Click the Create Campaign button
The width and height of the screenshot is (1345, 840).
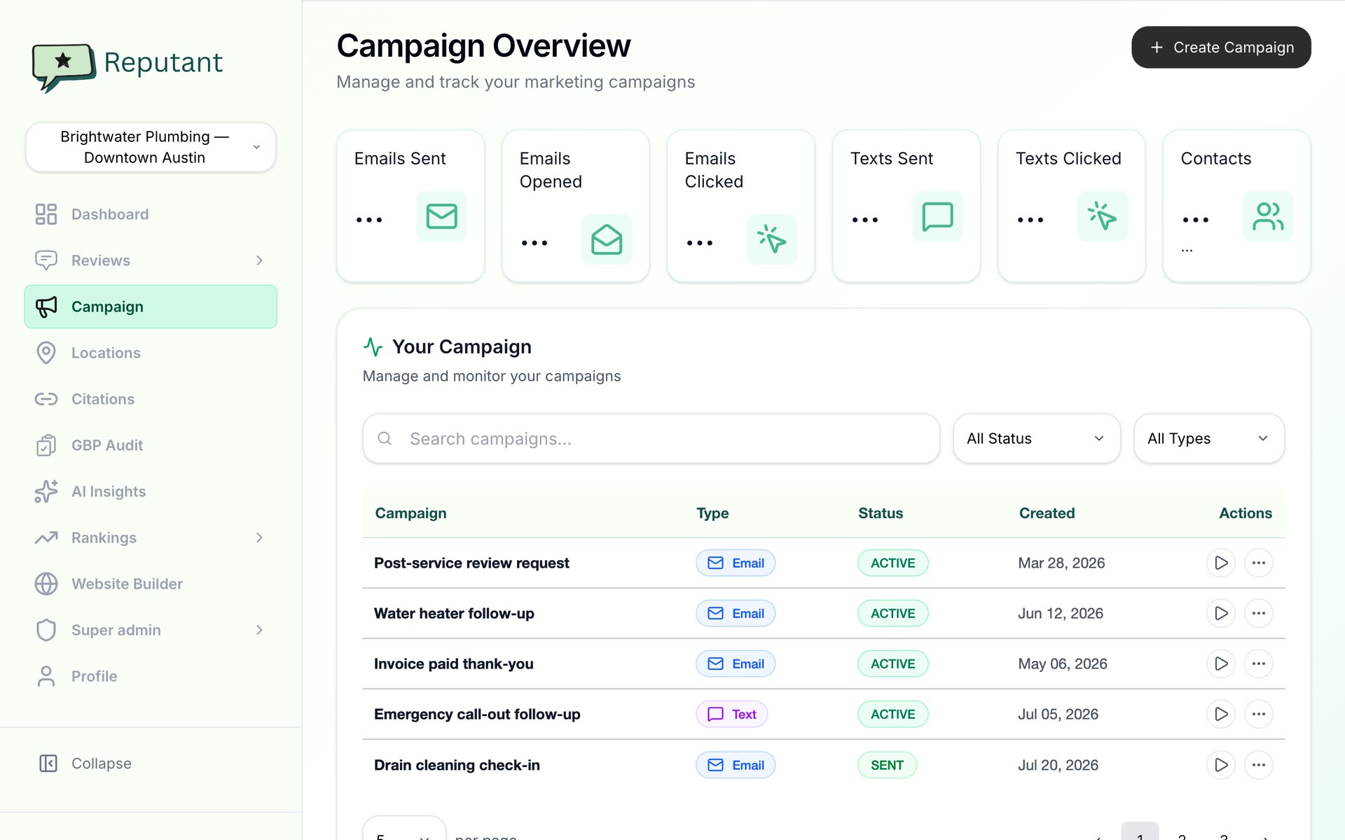[1221, 48]
